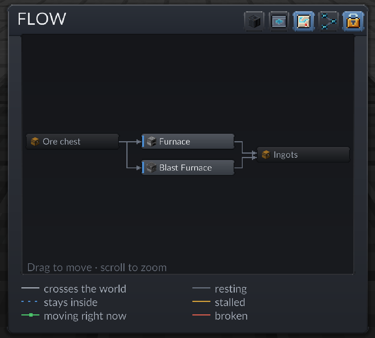
Task: Select the Ore chest node
Action: pyautogui.click(x=72, y=142)
